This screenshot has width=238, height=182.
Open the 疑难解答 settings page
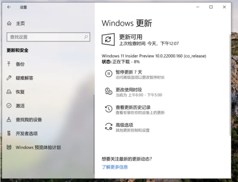pyautogui.click(x=24, y=78)
